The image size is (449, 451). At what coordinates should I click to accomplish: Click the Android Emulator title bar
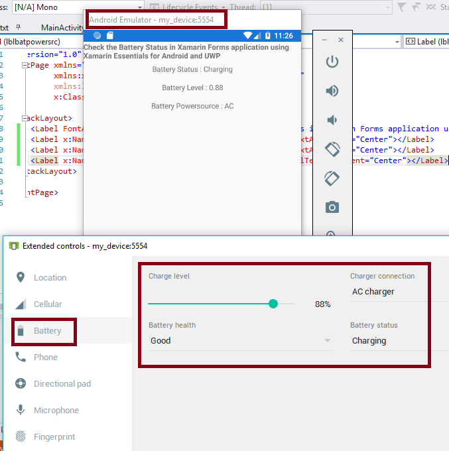(192, 20)
